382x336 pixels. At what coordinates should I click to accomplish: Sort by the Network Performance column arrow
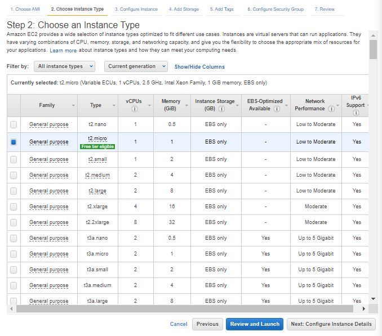coord(337,106)
